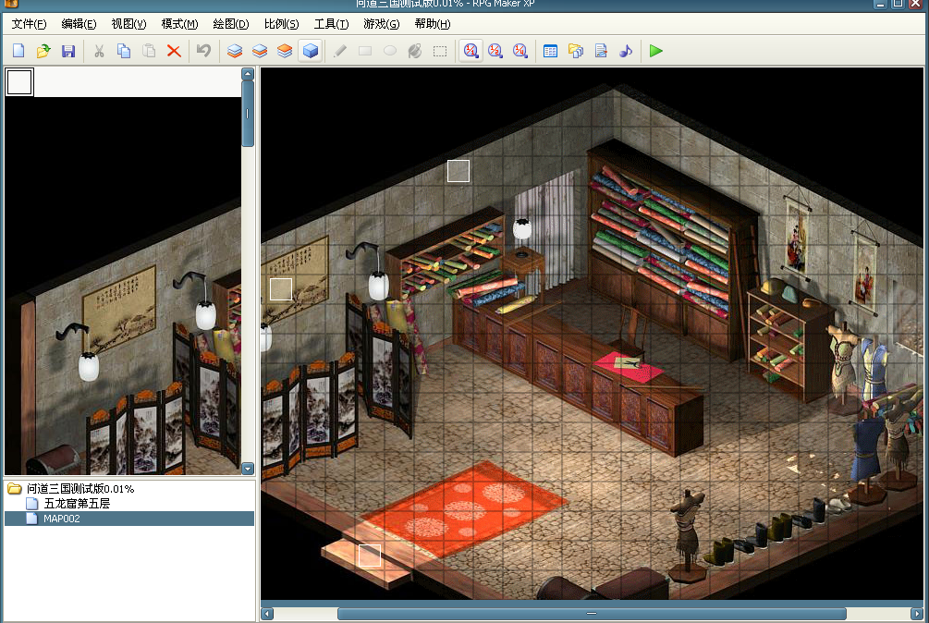Open the 工具(T) menu
929x623 pixels.
[331, 24]
